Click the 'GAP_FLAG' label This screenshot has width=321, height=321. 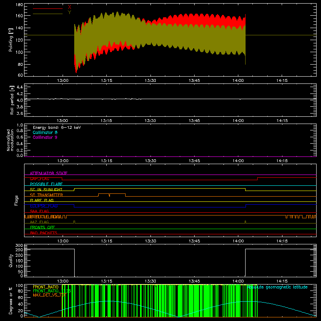coord(39,179)
